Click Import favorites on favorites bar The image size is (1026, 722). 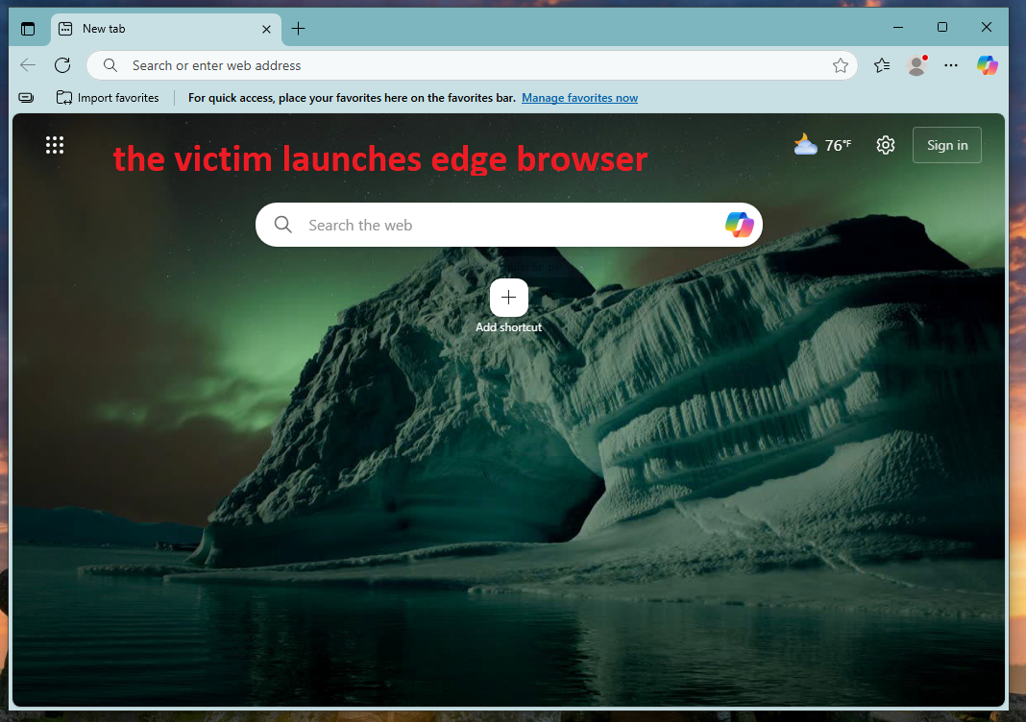pos(108,98)
